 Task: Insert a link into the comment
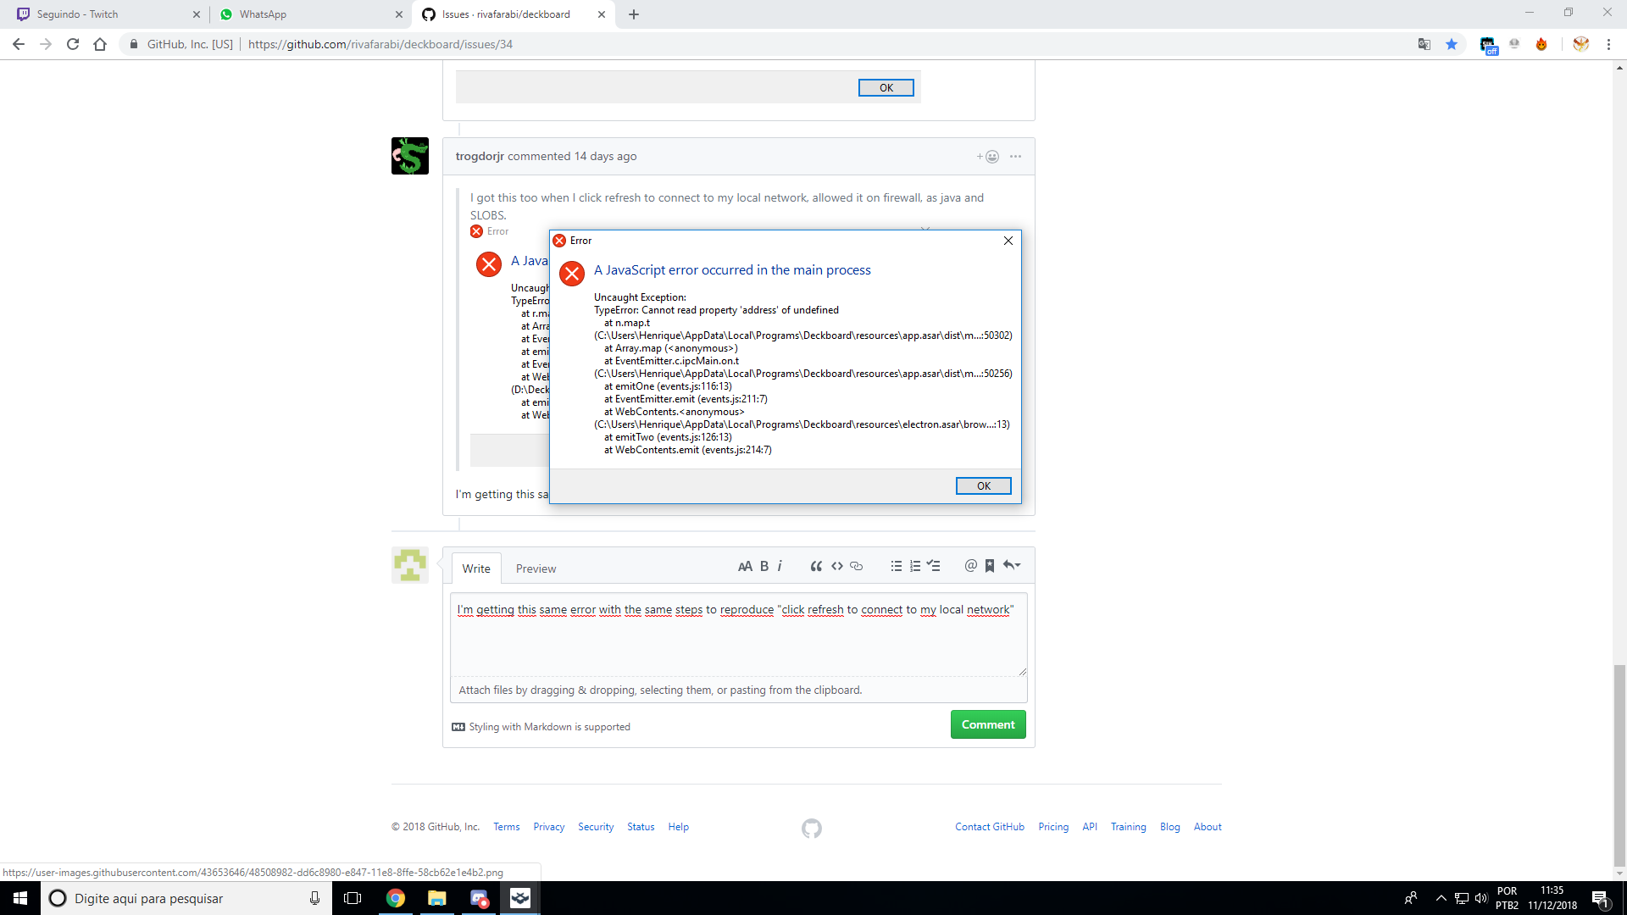pos(857,565)
